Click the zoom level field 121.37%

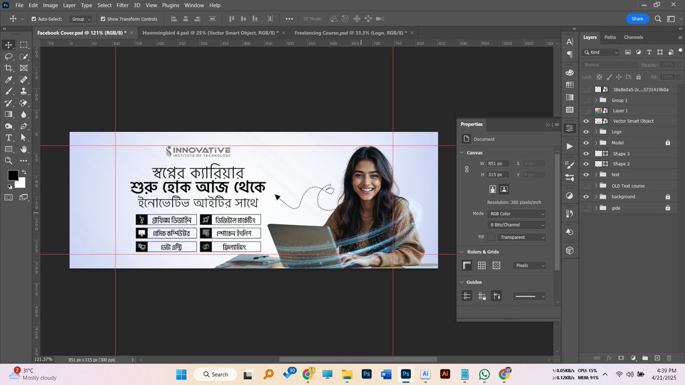point(43,359)
